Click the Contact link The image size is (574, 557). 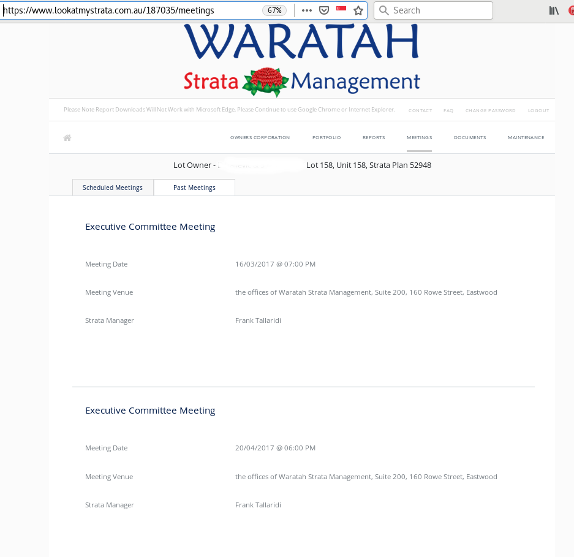click(x=420, y=111)
